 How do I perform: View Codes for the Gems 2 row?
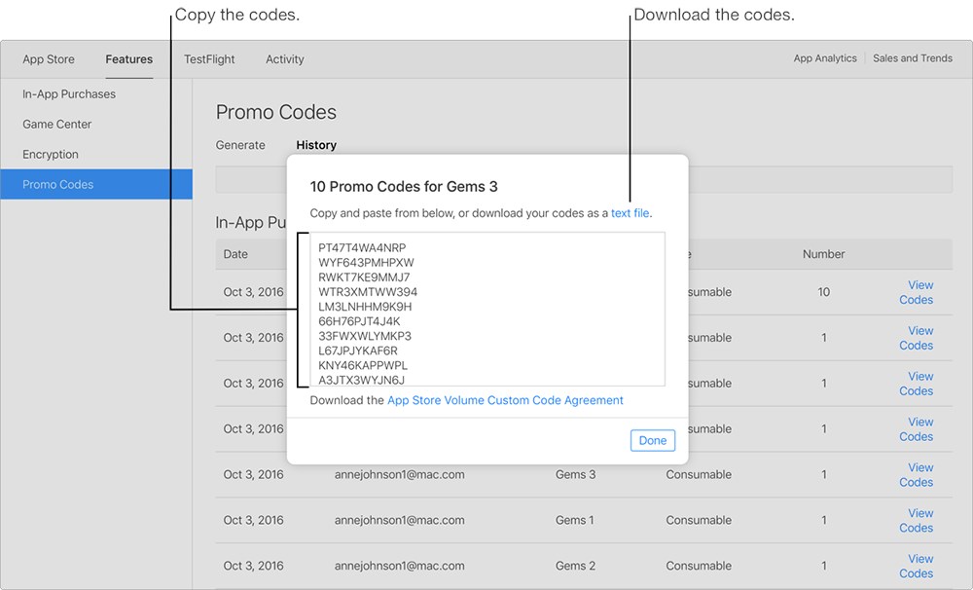[917, 566]
